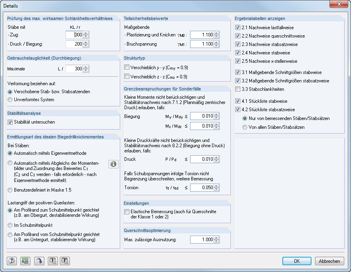The width and height of the screenshot is (351, 272).
Task: Open units and decimal places settings
Action: (25, 261)
